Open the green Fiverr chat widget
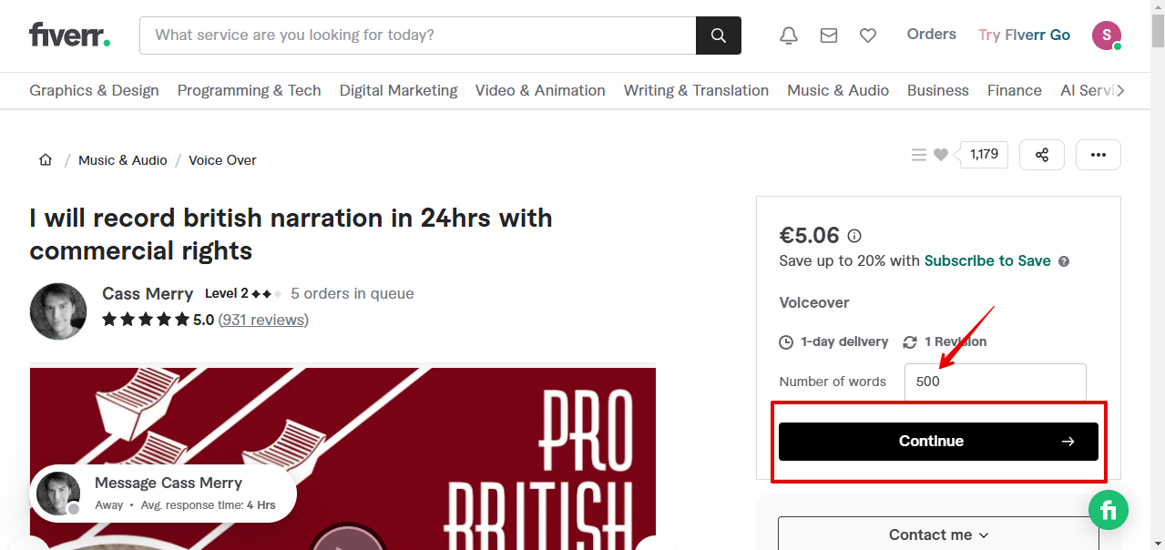 click(x=1108, y=510)
